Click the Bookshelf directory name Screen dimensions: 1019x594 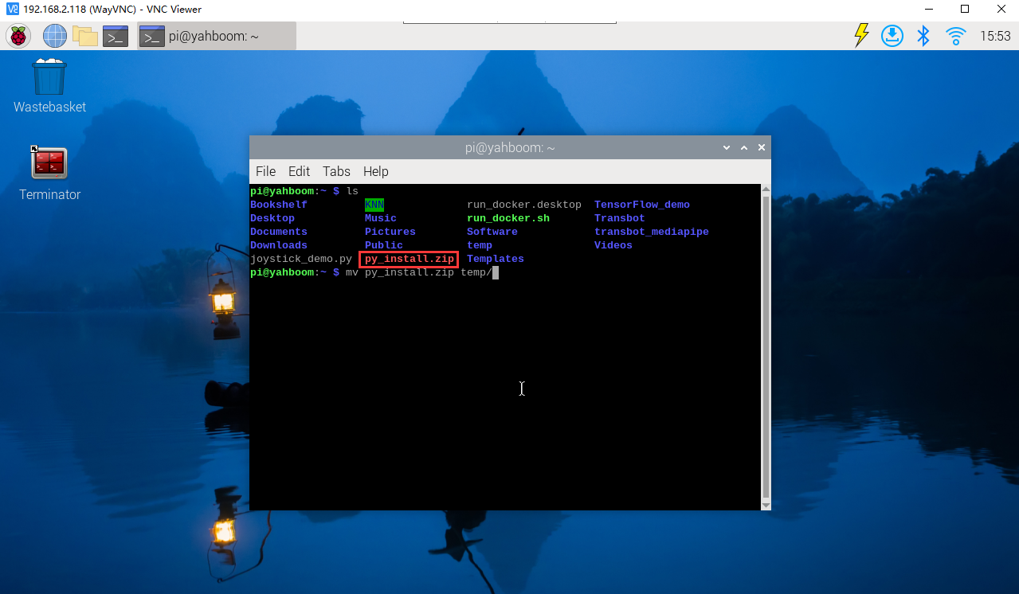point(279,205)
